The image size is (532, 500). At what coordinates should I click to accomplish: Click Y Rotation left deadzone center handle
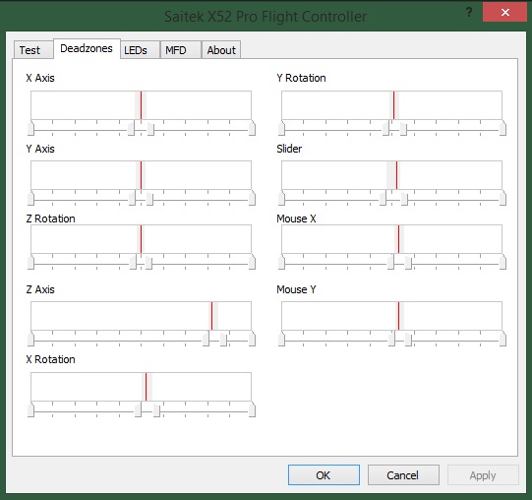point(385,128)
